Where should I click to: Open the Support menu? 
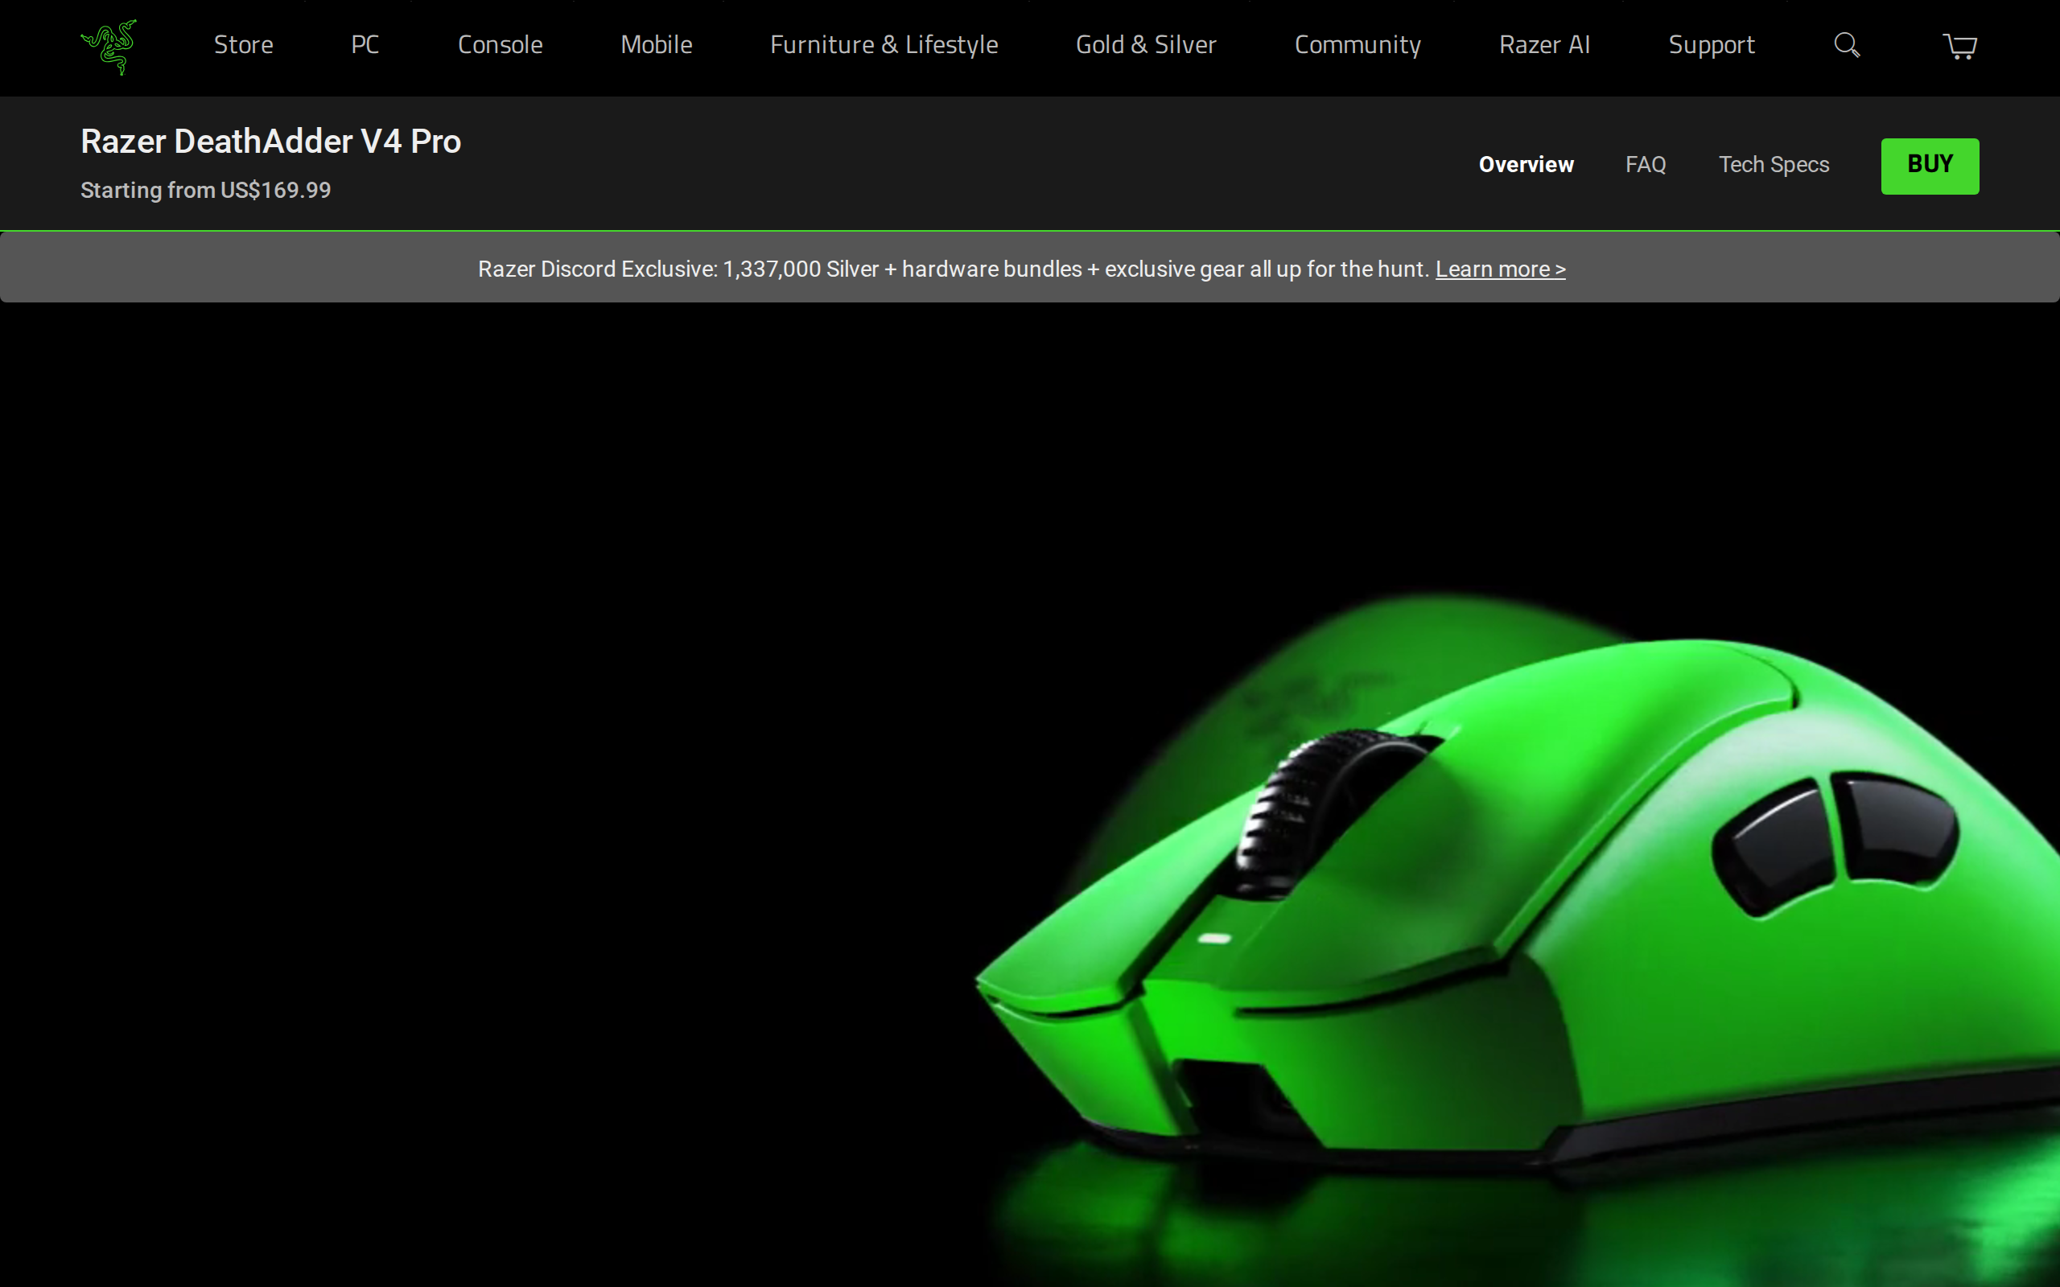[x=1711, y=44]
